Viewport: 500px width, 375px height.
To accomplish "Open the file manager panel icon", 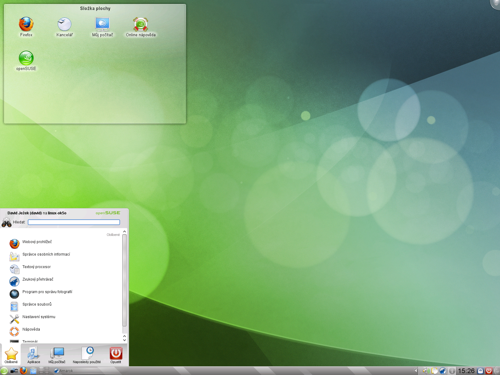I will coord(33,371).
